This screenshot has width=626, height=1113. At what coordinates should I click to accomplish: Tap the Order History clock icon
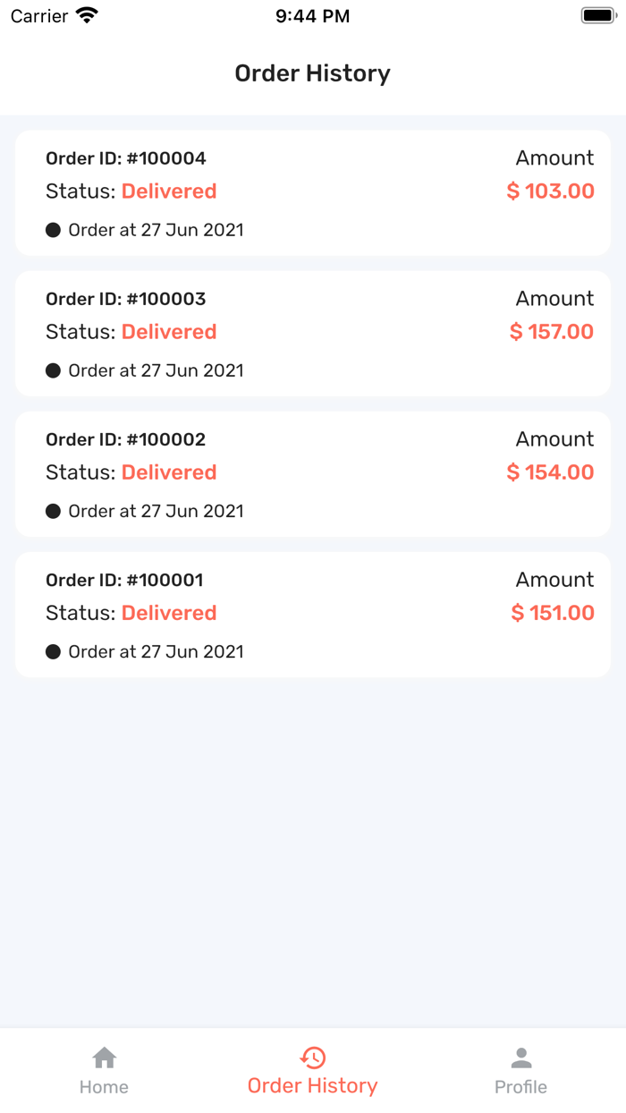(x=312, y=1058)
